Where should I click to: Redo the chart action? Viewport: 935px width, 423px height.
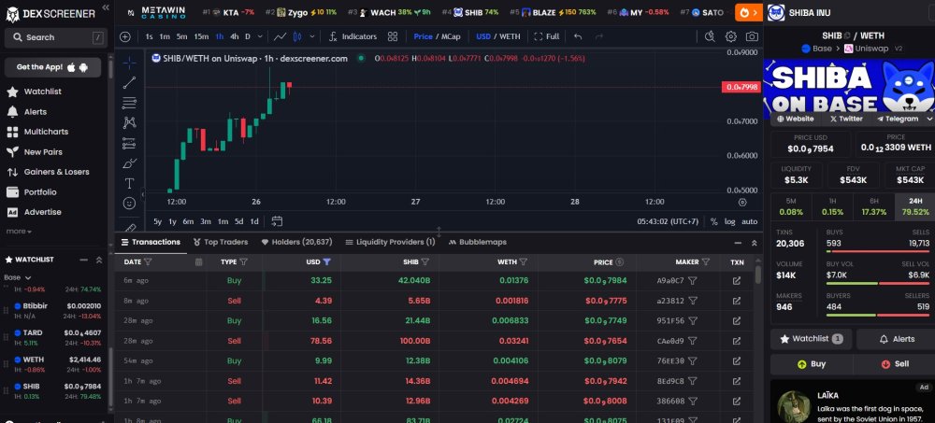click(598, 36)
